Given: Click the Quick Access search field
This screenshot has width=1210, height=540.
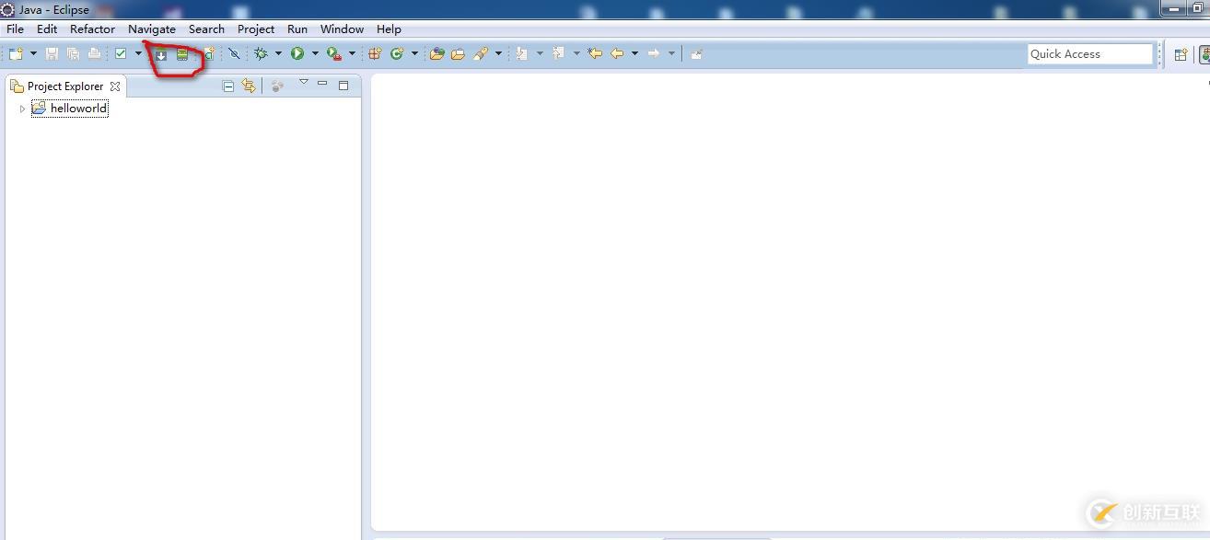Looking at the screenshot, I should click(1090, 54).
